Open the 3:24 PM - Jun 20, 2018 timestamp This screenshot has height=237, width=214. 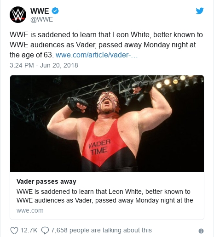pos(44,65)
